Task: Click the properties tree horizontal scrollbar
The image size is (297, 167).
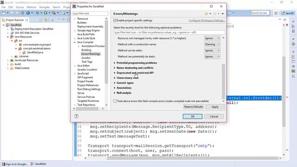Action: (x=87, y=109)
